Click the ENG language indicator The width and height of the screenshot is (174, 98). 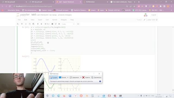[x=153, y=96]
